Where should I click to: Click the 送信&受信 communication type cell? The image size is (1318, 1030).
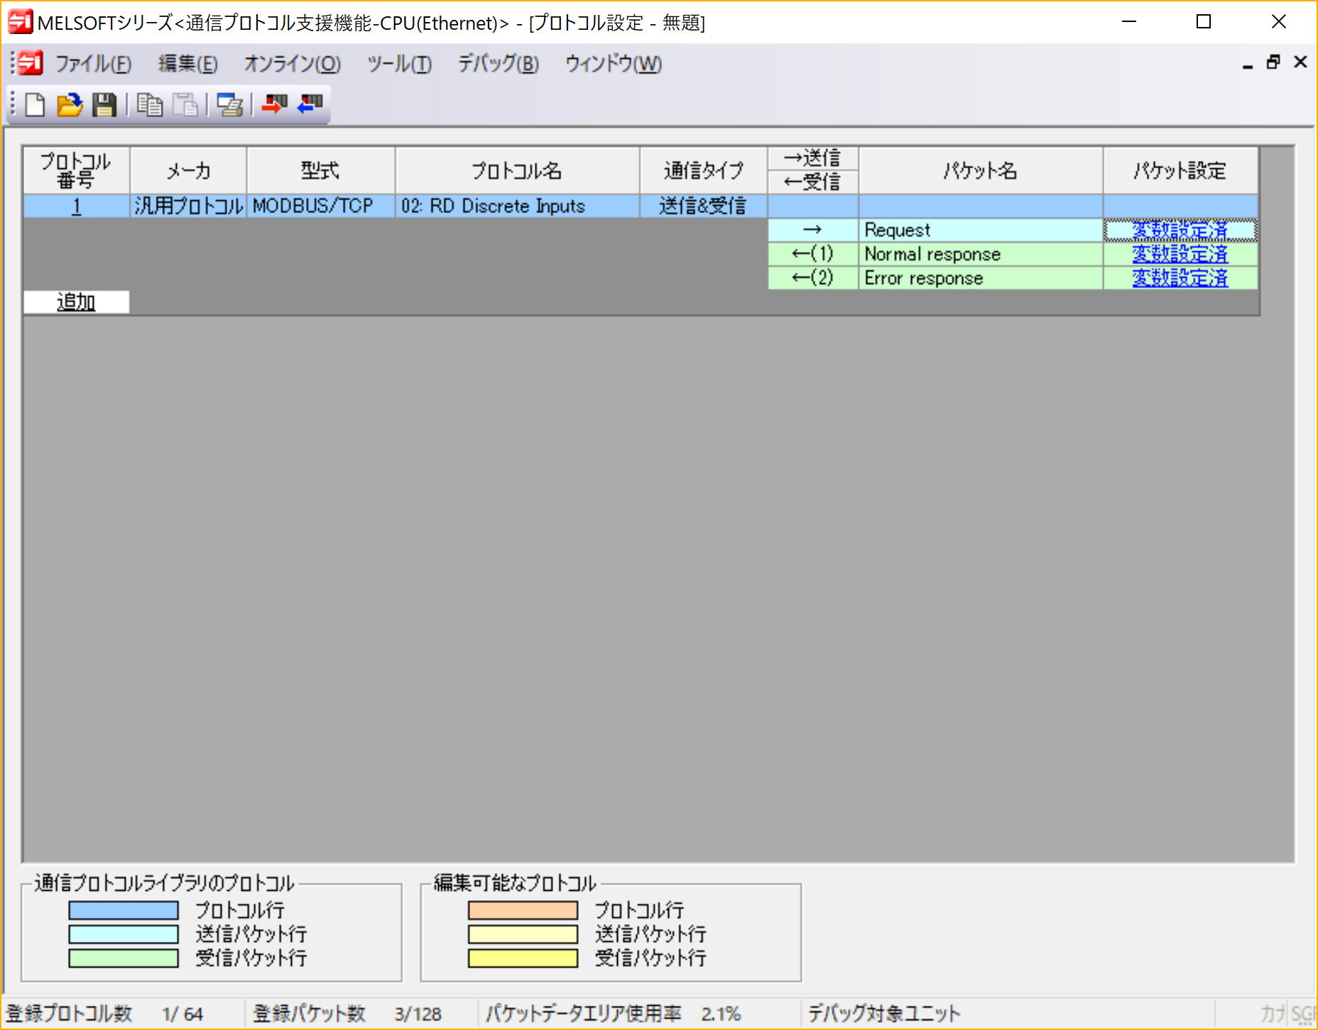click(x=703, y=206)
